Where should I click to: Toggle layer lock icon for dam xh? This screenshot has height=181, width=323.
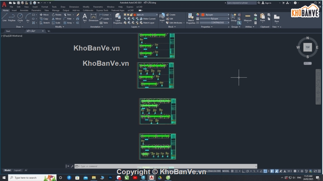pyautogui.click(x=131, y=15)
